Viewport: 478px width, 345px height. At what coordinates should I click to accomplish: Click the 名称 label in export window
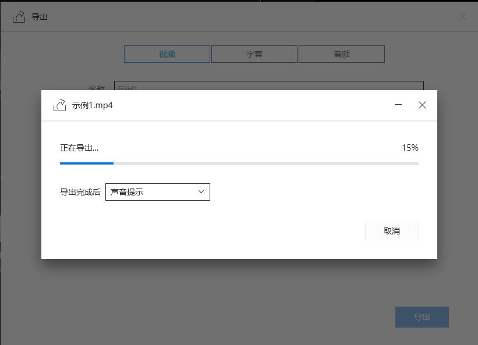coord(96,88)
